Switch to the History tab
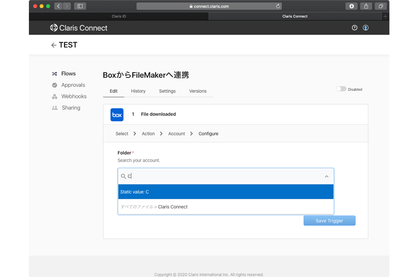The height and width of the screenshot is (277, 418). 138,91
